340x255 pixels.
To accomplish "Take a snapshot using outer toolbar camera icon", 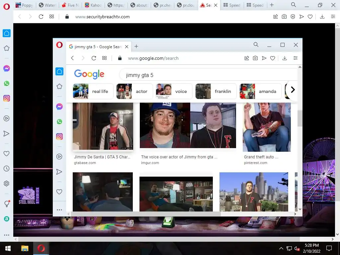I will tap(284, 17).
